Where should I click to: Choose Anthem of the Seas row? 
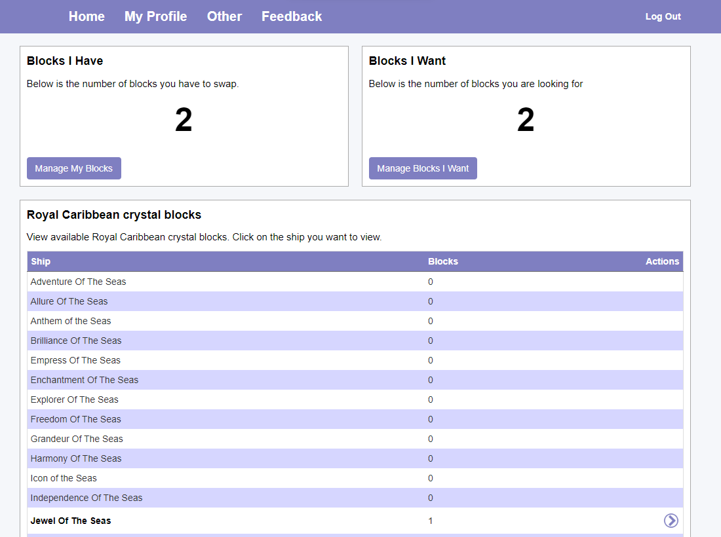71,321
